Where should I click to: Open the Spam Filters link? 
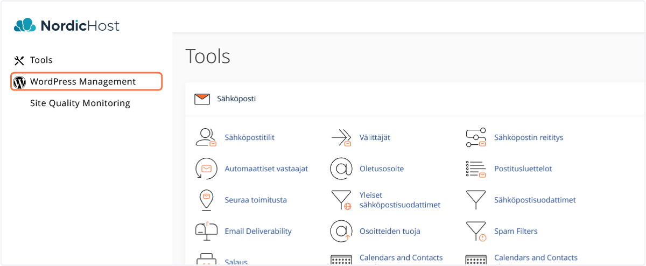click(516, 231)
